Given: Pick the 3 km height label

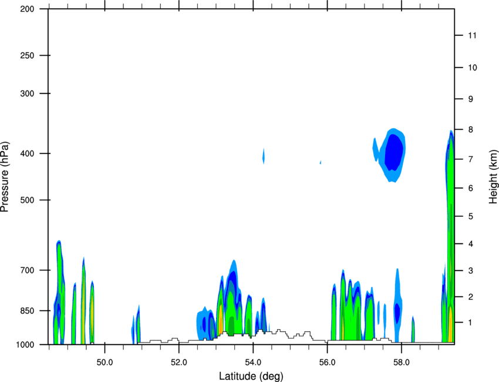Looking at the screenshot, I should click(x=471, y=271).
